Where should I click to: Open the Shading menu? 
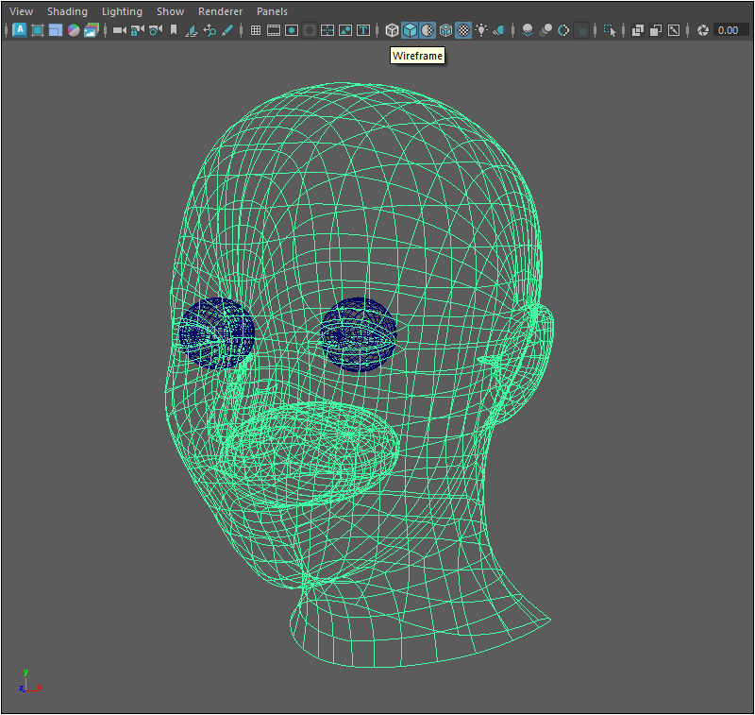pos(67,11)
